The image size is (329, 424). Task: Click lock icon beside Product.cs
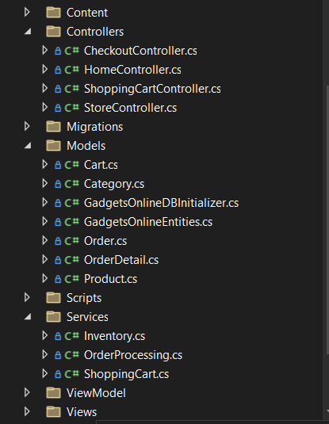(58, 279)
